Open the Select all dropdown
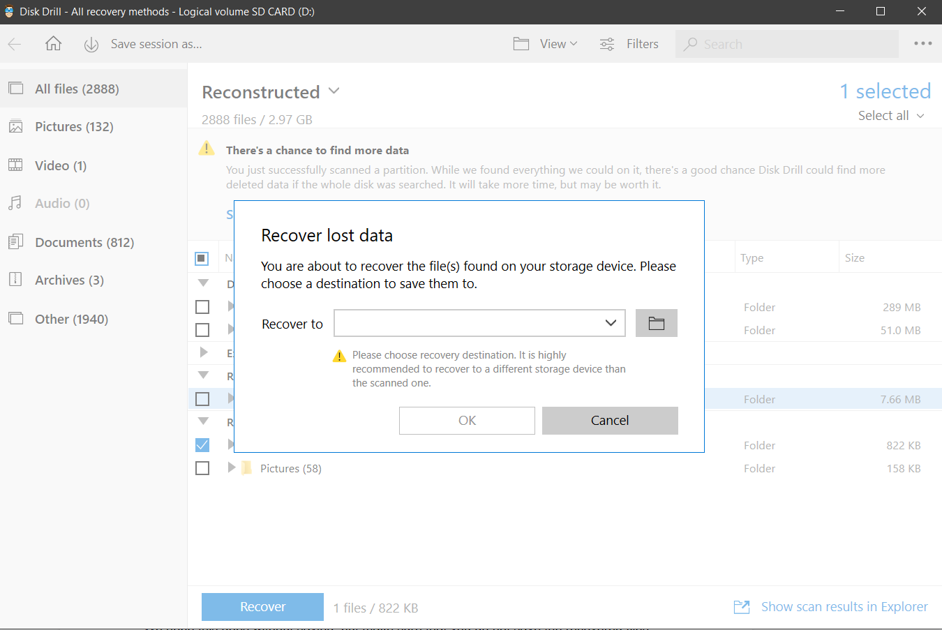Viewport: 942px width, 630px height. [891, 116]
